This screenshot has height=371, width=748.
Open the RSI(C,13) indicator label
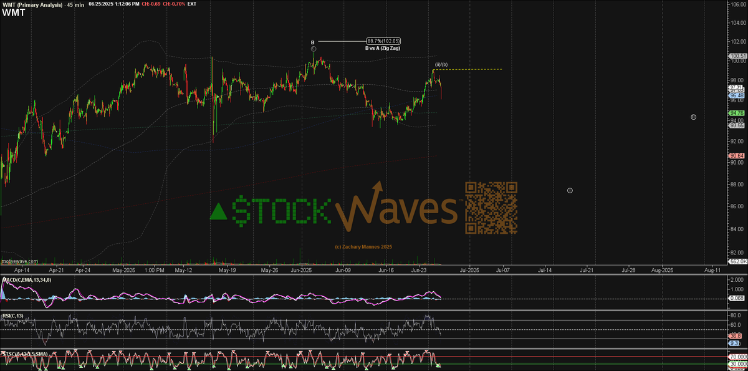point(13,316)
